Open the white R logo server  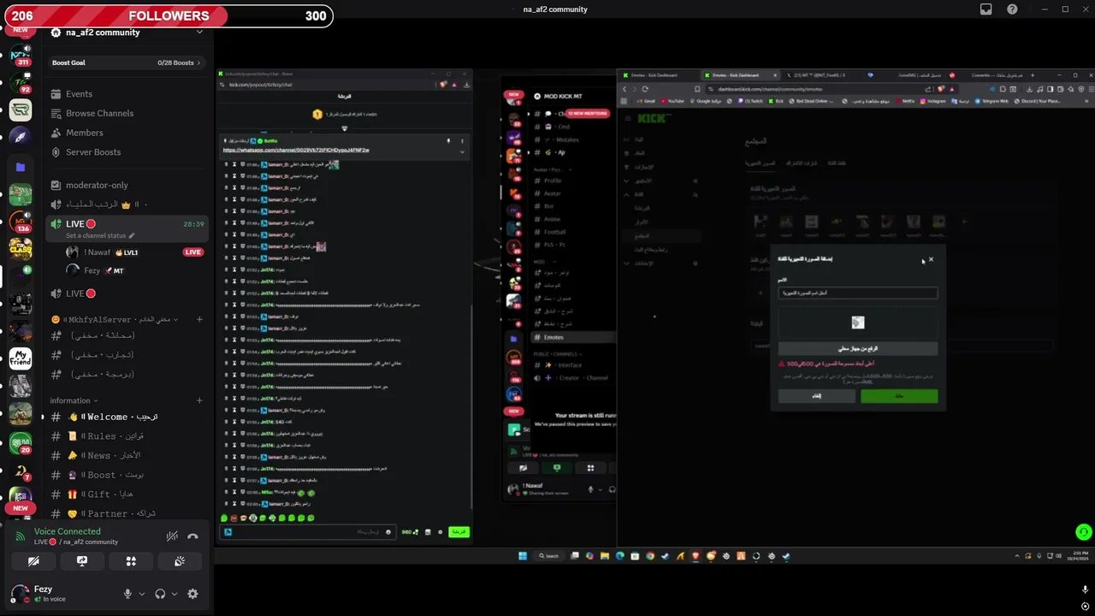click(x=21, y=110)
